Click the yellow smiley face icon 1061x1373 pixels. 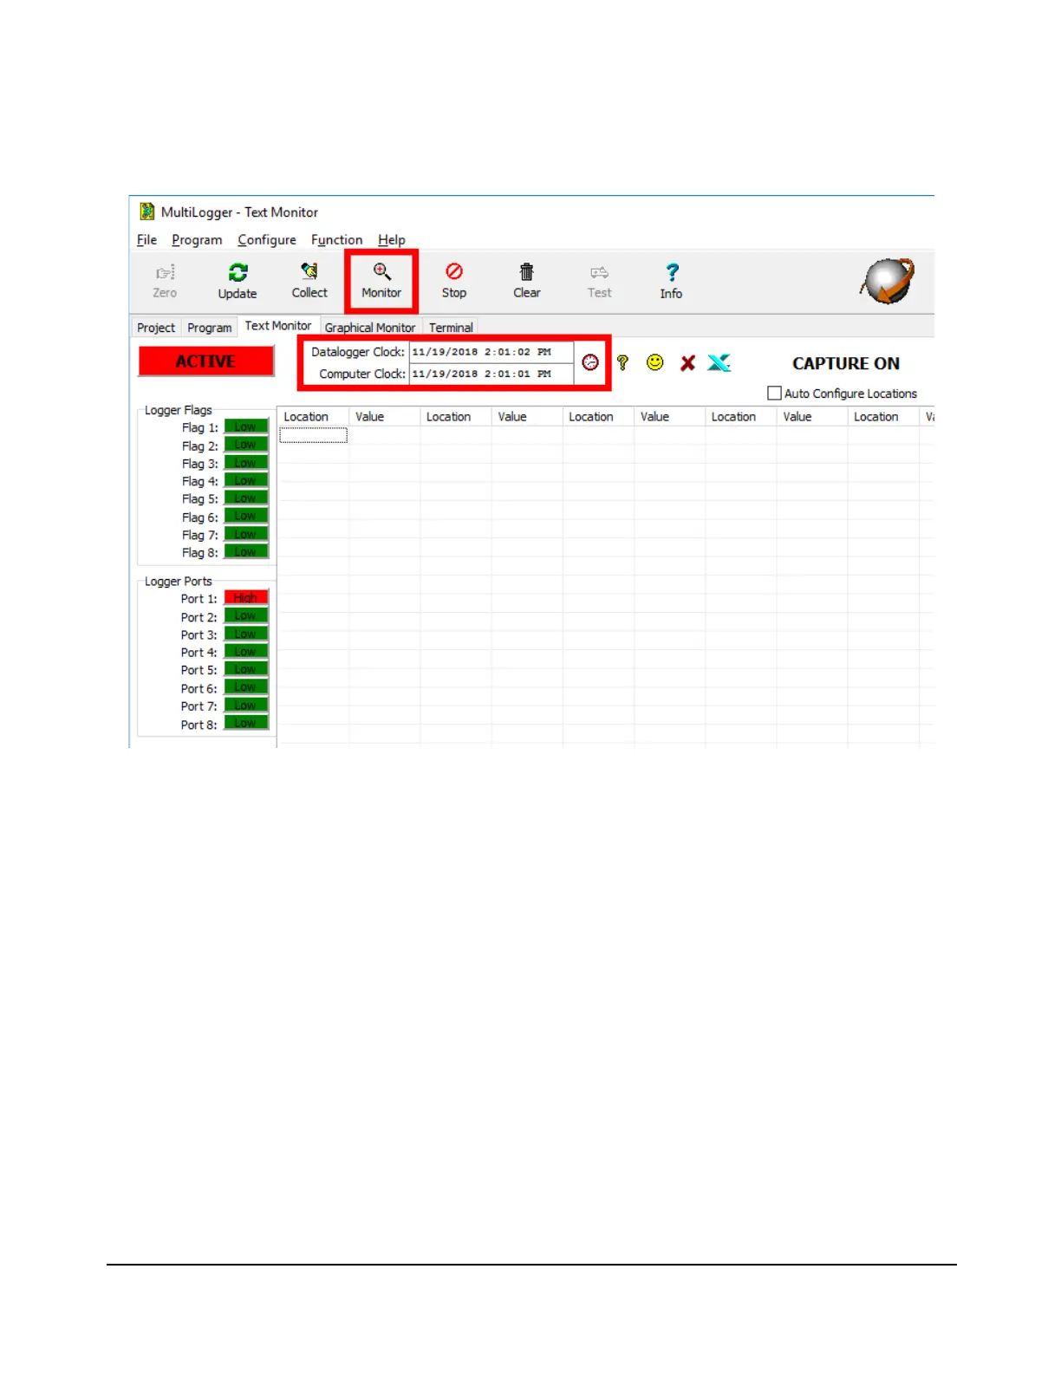(655, 362)
